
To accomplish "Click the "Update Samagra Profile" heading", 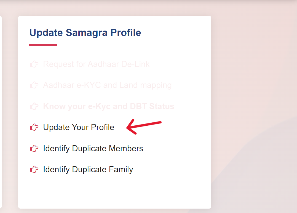I will coord(85,33).
